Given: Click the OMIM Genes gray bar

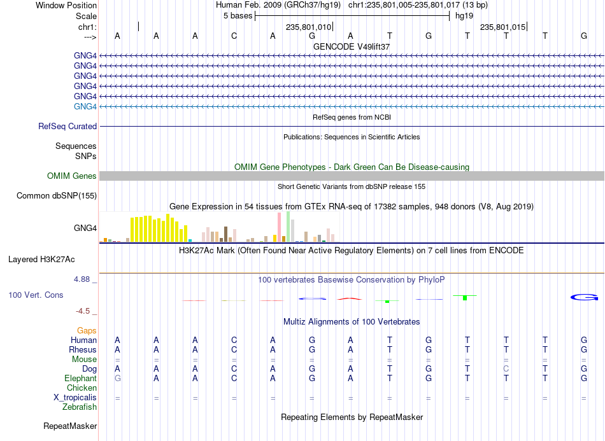Looking at the screenshot, I should (x=352, y=176).
